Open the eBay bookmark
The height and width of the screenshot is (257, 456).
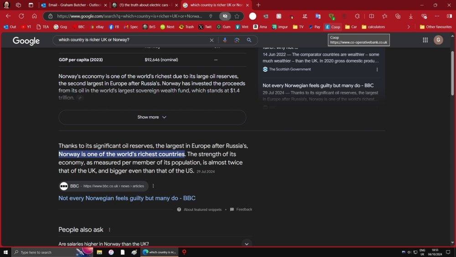[97, 27]
